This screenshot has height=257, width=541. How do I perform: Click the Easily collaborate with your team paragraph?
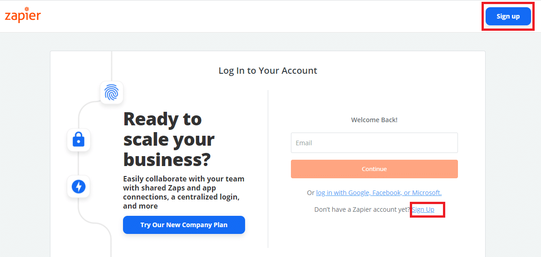183,192
